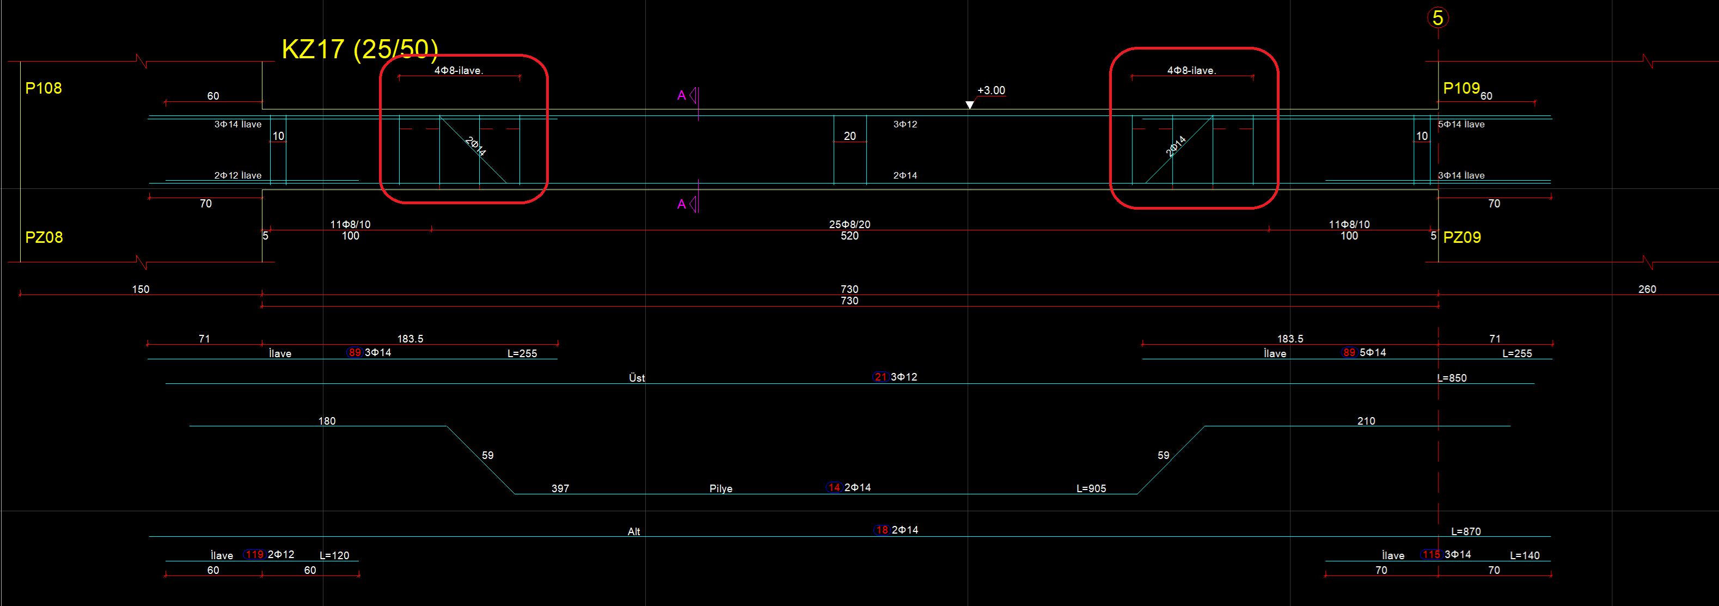
Task: Select the L=905 length text
Action: [1091, 488]
